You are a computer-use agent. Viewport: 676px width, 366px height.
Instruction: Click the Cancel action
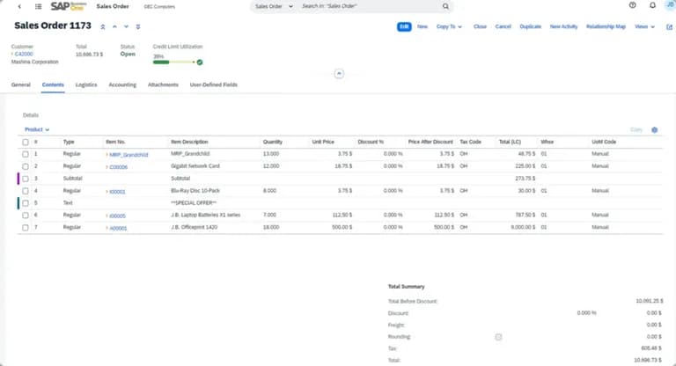click(x=503, y=26)
